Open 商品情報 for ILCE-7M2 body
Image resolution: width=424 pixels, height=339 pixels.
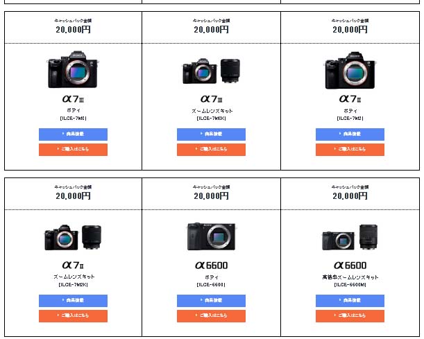click(x=350, y=134)
